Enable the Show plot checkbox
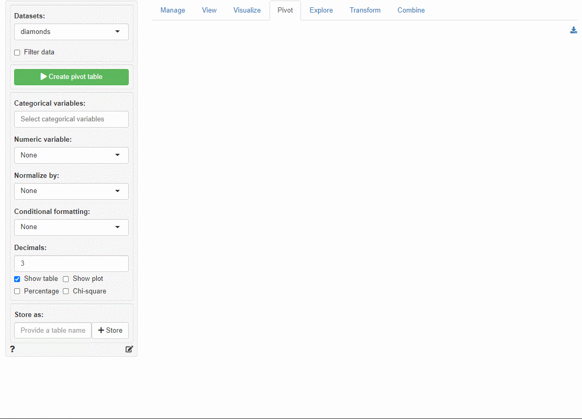Screen dimensions: 582x419 (x=66, y=279)
